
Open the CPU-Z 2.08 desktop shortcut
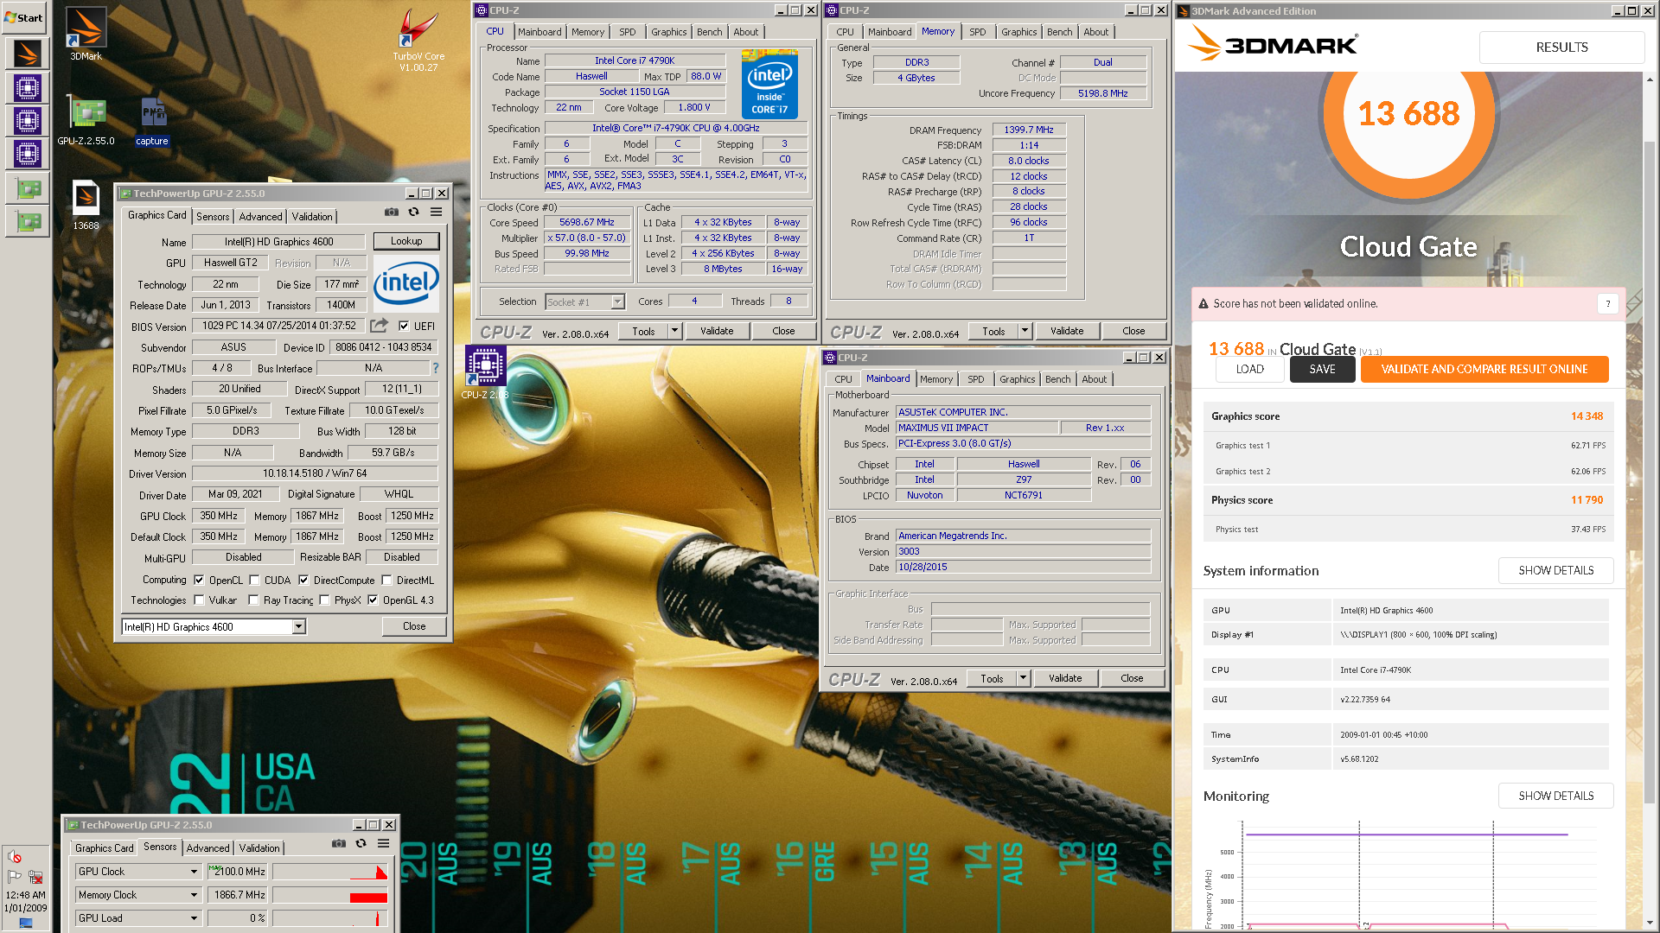pyautogui.click(x=485, y=372)
